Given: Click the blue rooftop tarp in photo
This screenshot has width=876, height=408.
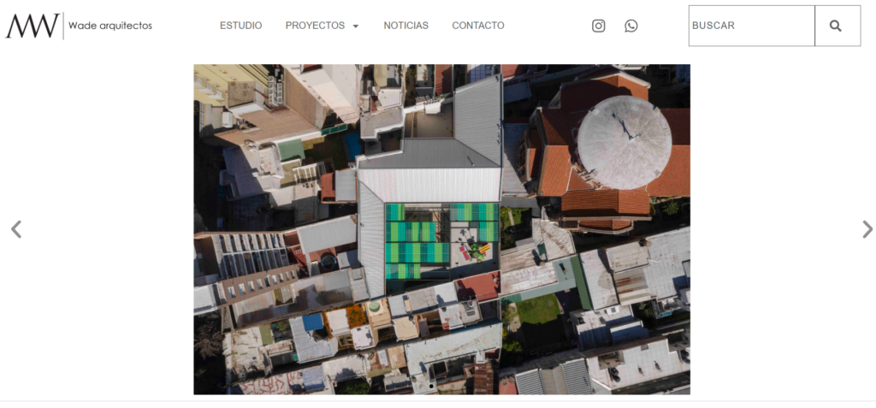Looking at the screenshot, I should (313, 322).
